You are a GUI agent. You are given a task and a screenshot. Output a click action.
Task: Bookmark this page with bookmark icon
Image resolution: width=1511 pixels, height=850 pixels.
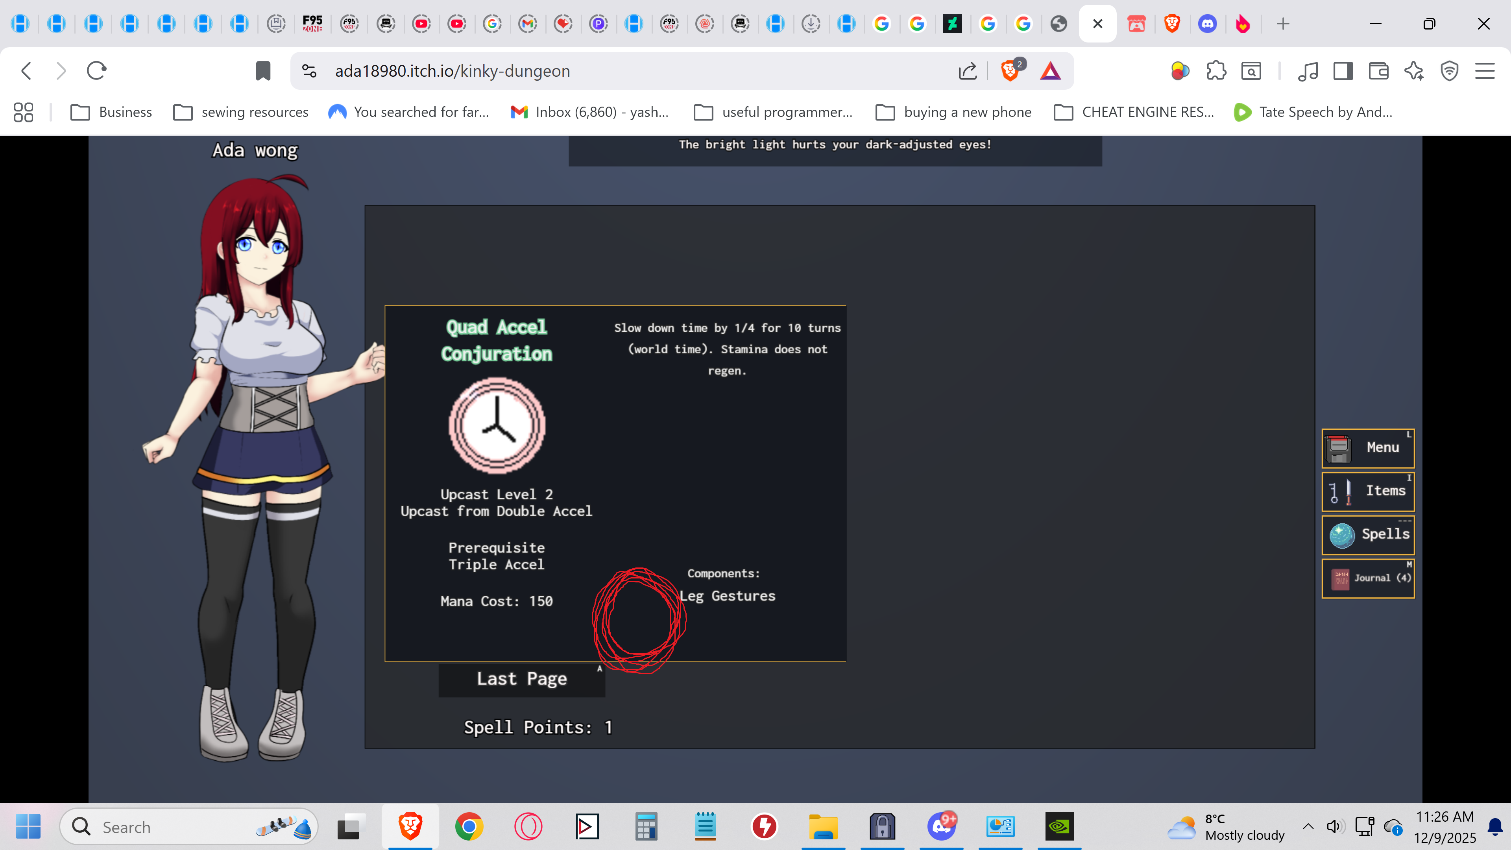coord(263,71)
